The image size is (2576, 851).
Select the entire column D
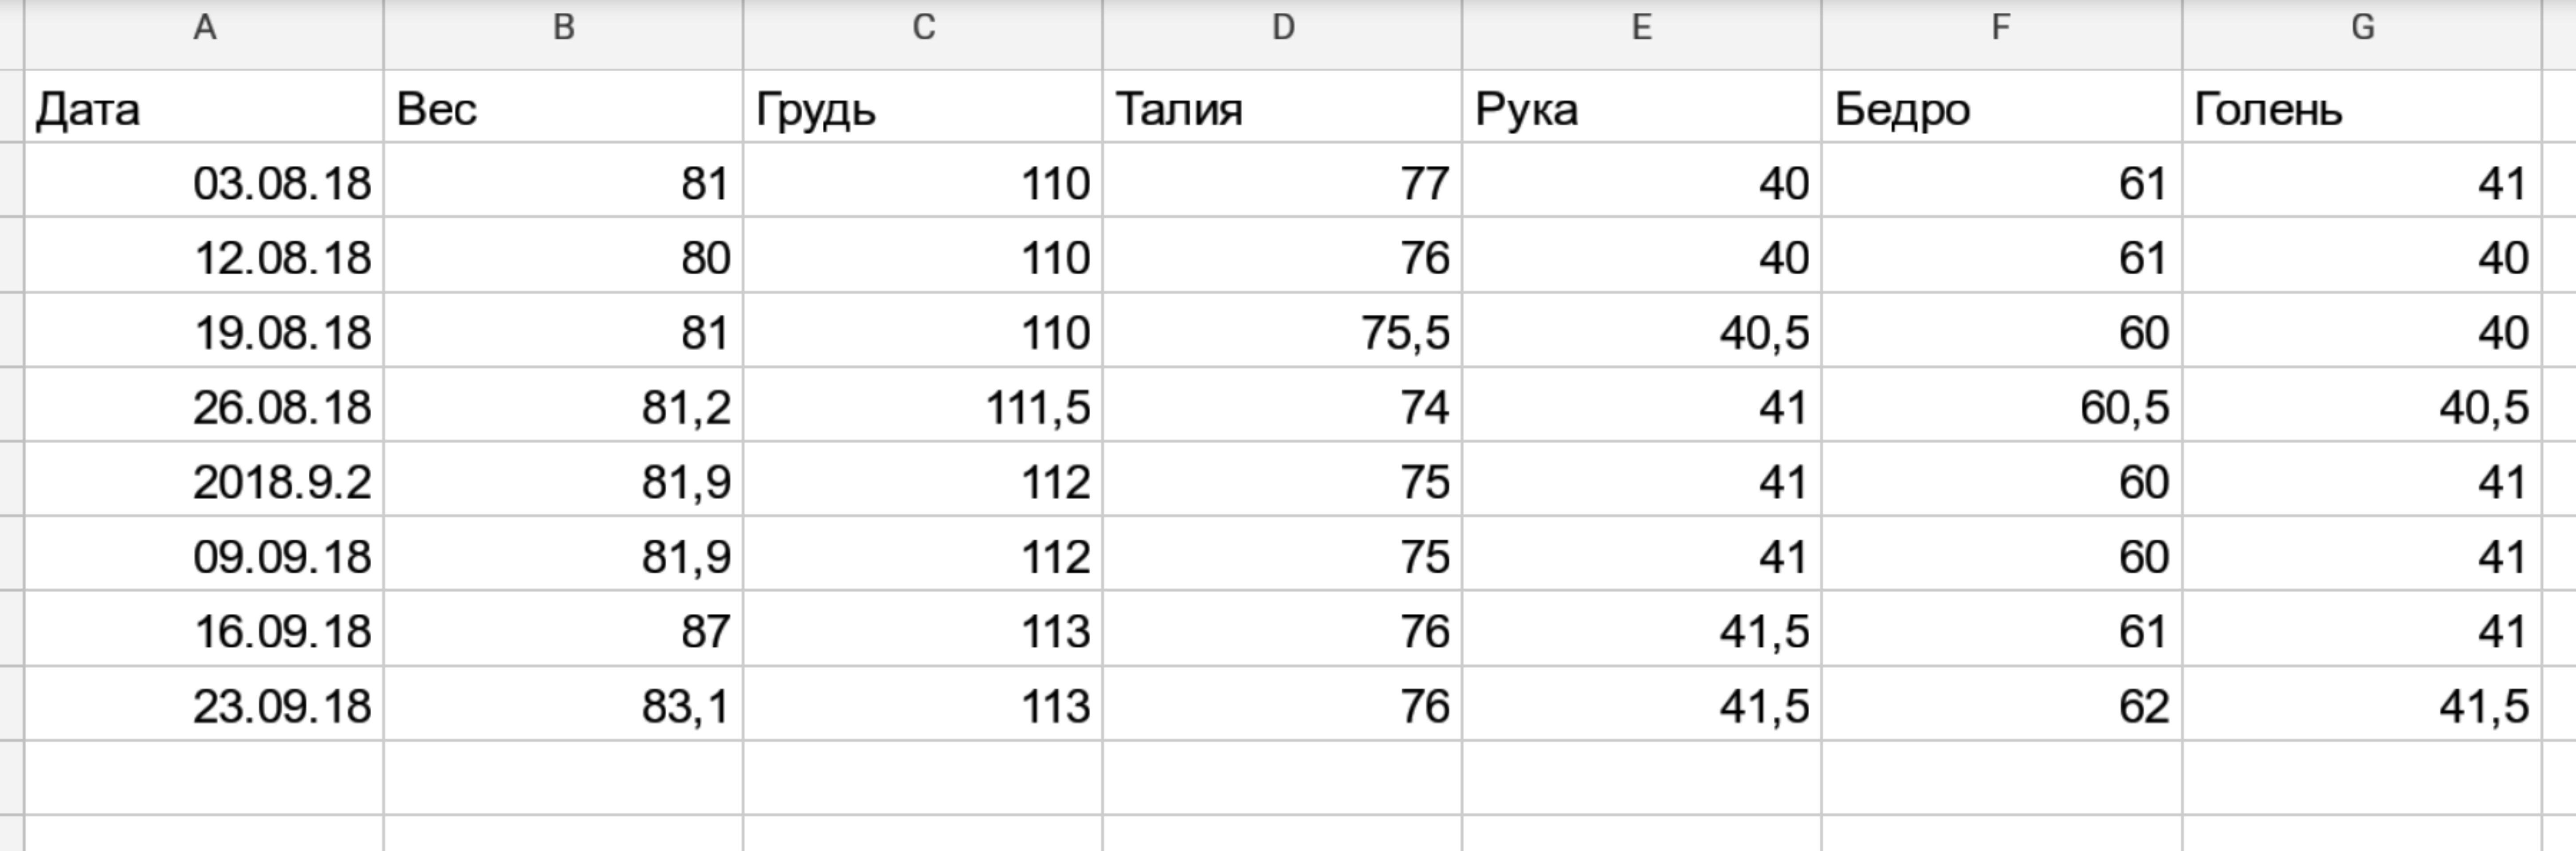(1282, 28)
